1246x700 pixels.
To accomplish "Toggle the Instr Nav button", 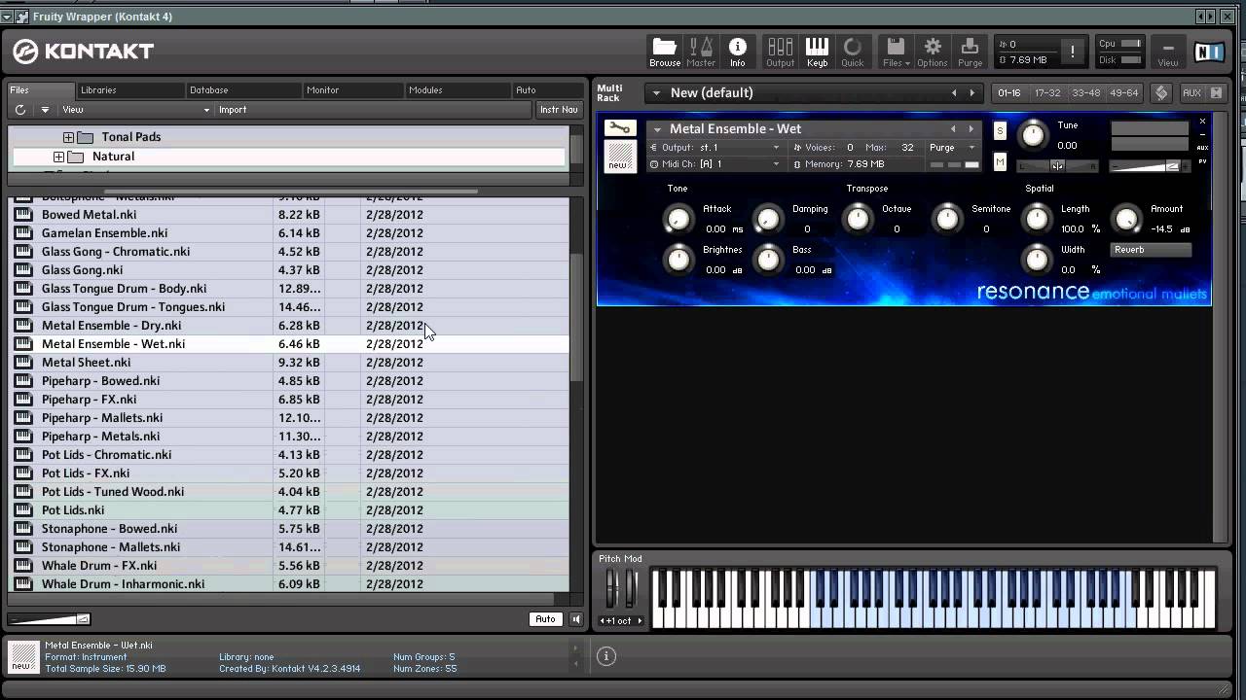I will click(x=559, y=110).
